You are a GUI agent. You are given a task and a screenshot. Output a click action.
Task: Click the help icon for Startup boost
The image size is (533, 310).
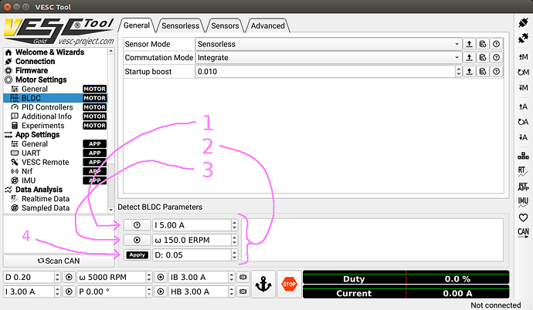[x=496, y=71]
